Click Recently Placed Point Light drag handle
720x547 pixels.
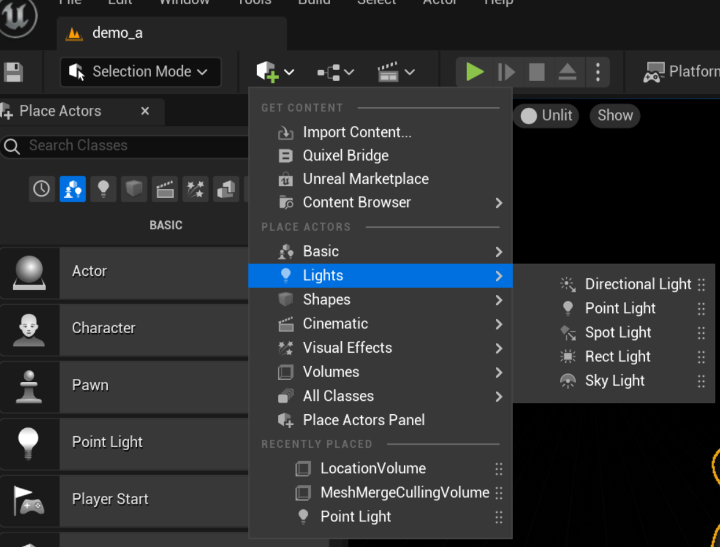(499, 518)
